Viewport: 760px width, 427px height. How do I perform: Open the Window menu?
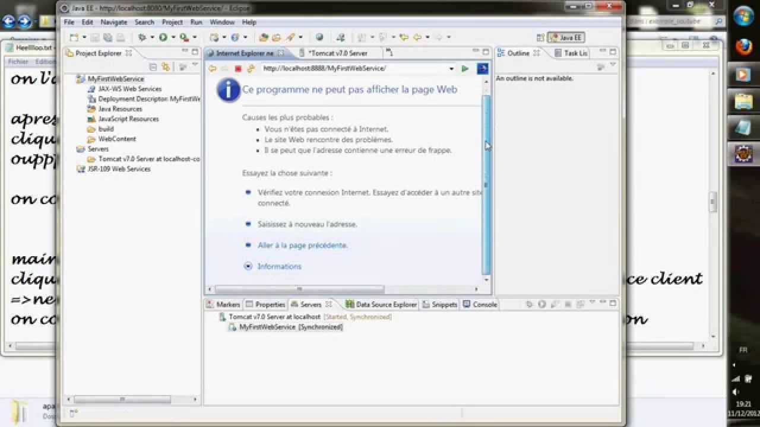tap(222, 22)
